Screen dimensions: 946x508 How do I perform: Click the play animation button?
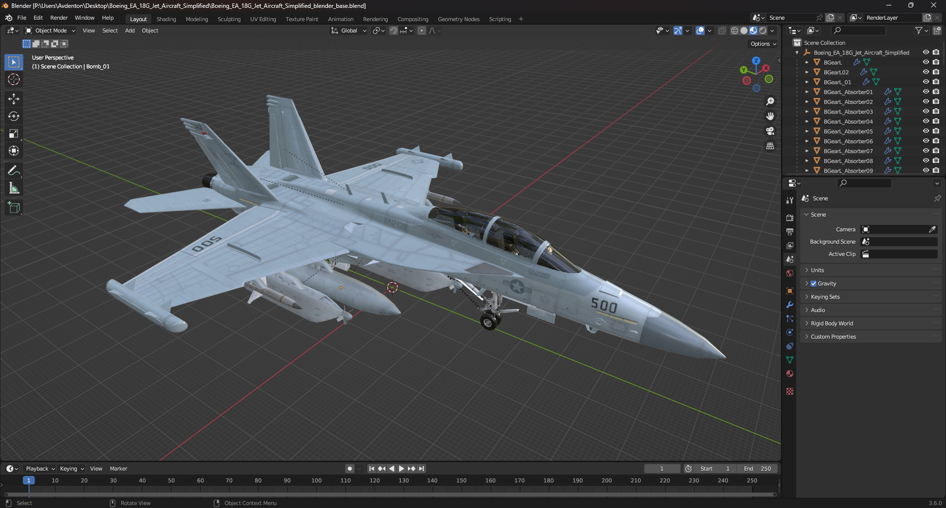click(402, 469)
